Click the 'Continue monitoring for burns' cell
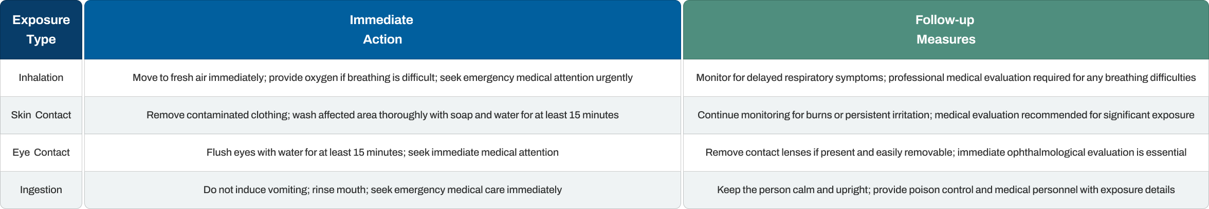Viewport: 1209px width, 209px height. coord(946,115)
